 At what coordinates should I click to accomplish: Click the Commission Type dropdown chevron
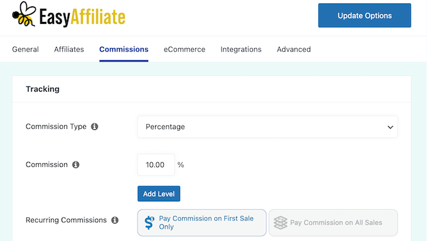390,127
